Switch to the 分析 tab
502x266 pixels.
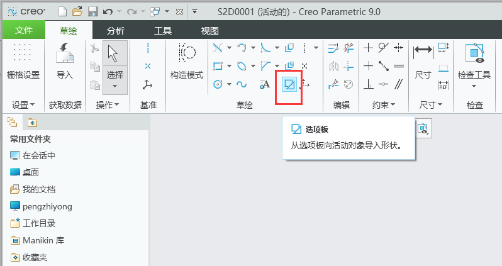click(x=116, y=31)
